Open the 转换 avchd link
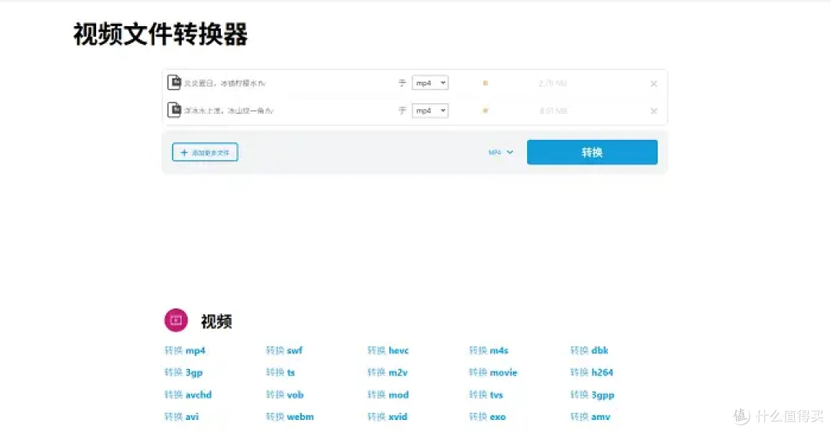831x433 pixels. point(189,395)
